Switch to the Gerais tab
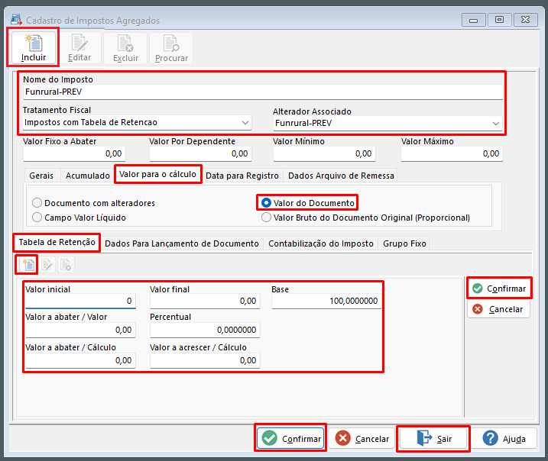 [x=41, y=176]
